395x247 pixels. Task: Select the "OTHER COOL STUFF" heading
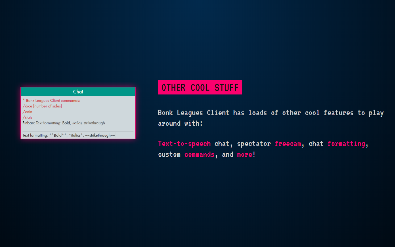point(200,87)
